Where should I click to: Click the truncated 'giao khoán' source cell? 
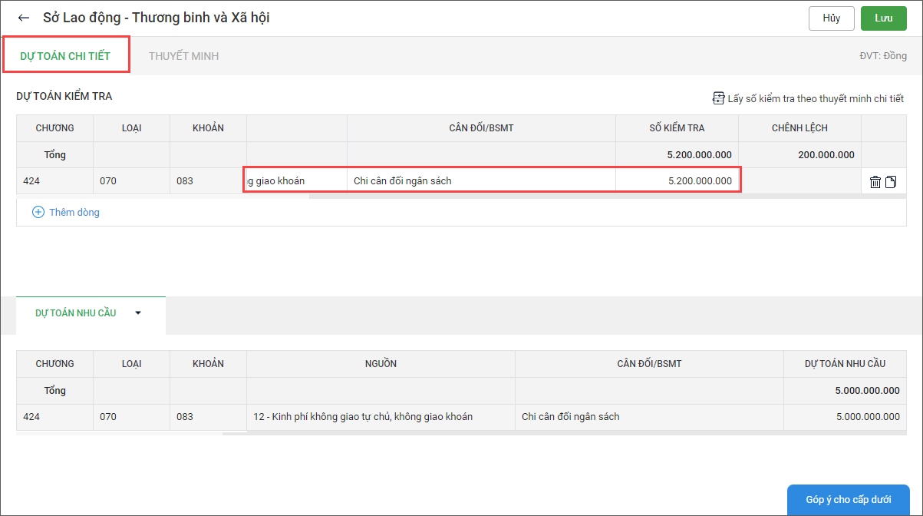(296, 181)
